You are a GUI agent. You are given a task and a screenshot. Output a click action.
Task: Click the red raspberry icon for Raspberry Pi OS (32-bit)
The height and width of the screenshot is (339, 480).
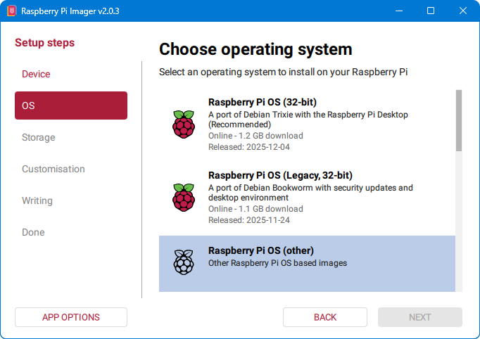[x=183, y=124]
